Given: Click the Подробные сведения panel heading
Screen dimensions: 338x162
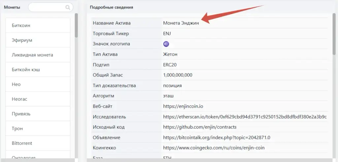Looking at the screenshot, I should [112, 7].
